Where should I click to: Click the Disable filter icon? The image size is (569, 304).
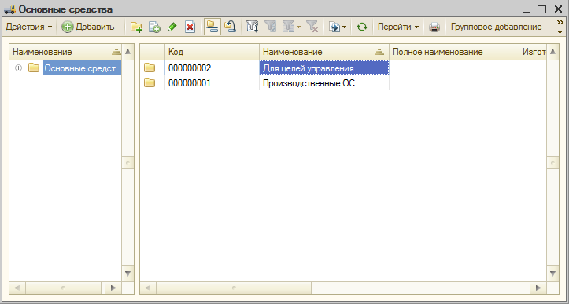click(312, 27)
